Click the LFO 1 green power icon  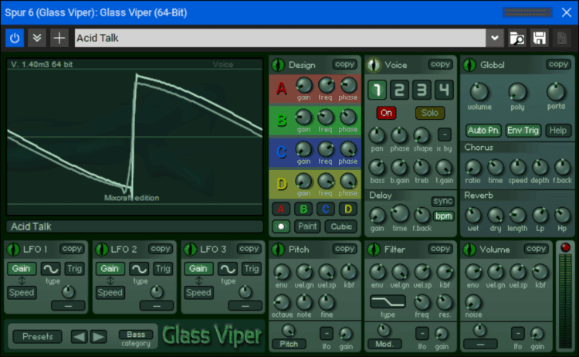13,250
